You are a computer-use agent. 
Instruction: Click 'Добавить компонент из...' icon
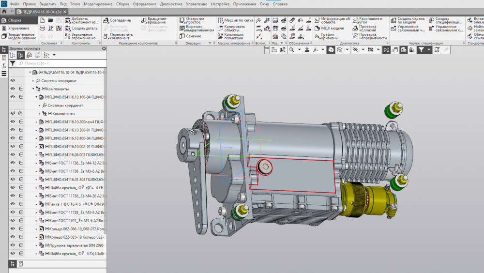click(x=68, y=21)
